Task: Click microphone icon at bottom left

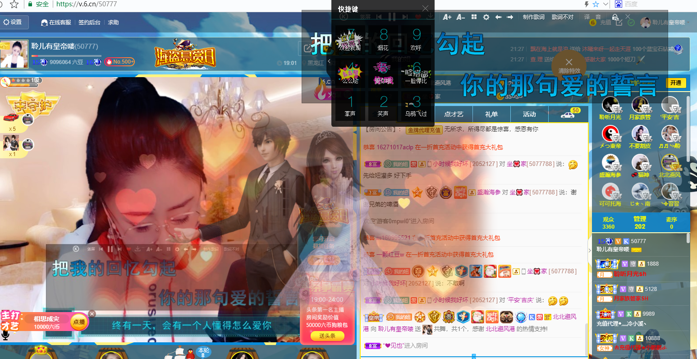Action: click(x=5, y=335)
